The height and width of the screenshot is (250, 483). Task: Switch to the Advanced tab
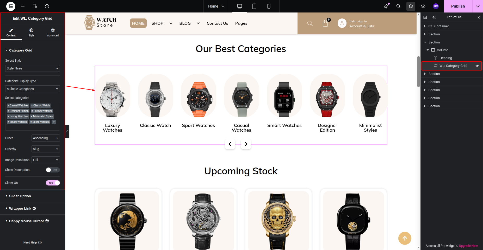[x=53, y=33]
